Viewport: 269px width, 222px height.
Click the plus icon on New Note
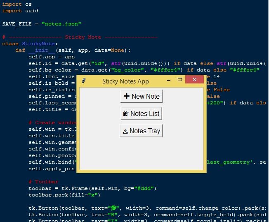pyautogui.click(x=126, y=96)
